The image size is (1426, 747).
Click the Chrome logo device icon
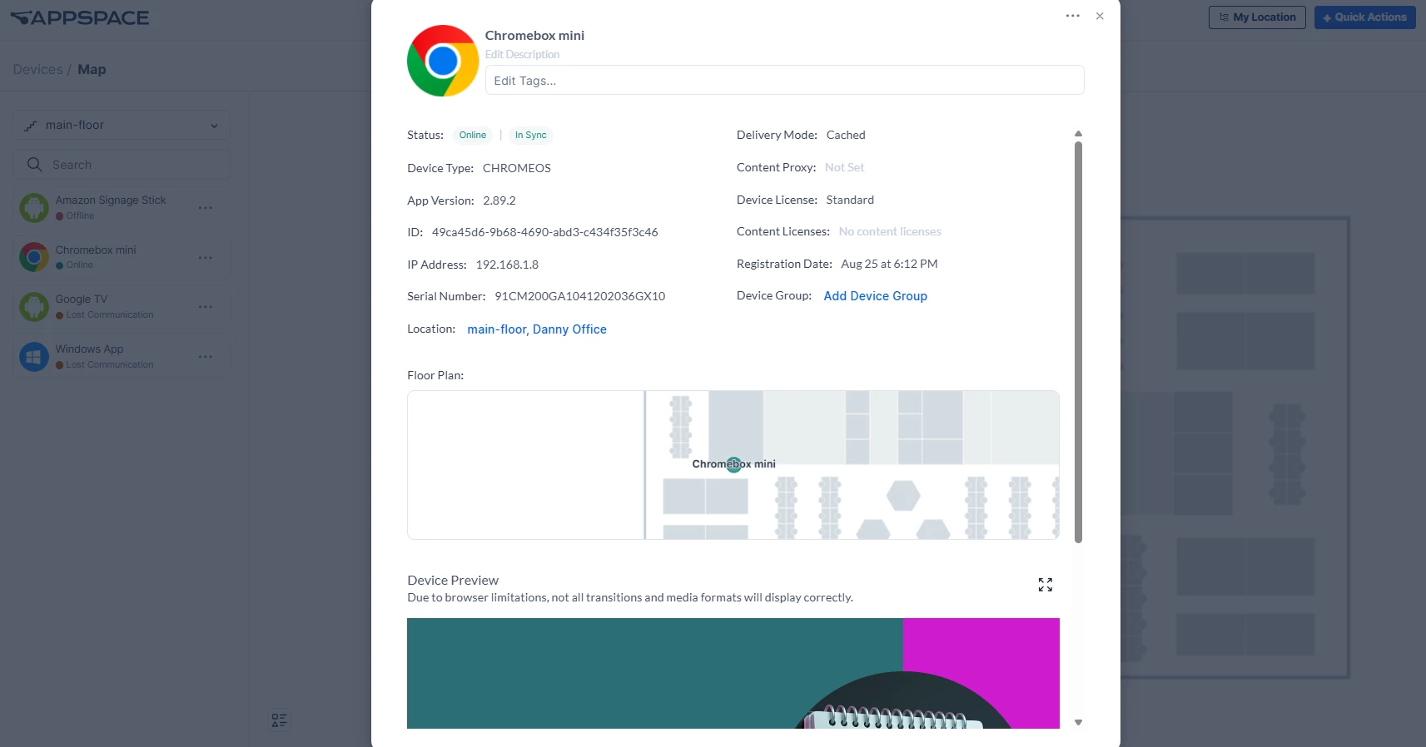[x=443, y=61]
